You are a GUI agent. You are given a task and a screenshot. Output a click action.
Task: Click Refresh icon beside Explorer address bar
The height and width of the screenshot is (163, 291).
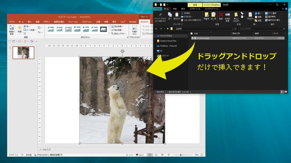click(x=235, y=29)
